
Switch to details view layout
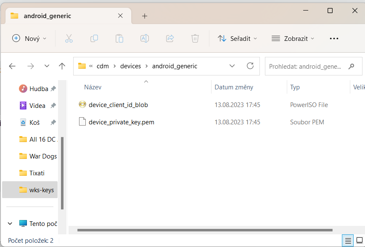click(348, 241)
